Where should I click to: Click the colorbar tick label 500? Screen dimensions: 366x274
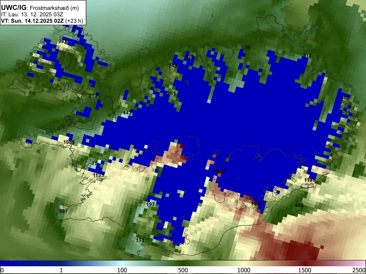pyautogui.click(x=183, y=270)
